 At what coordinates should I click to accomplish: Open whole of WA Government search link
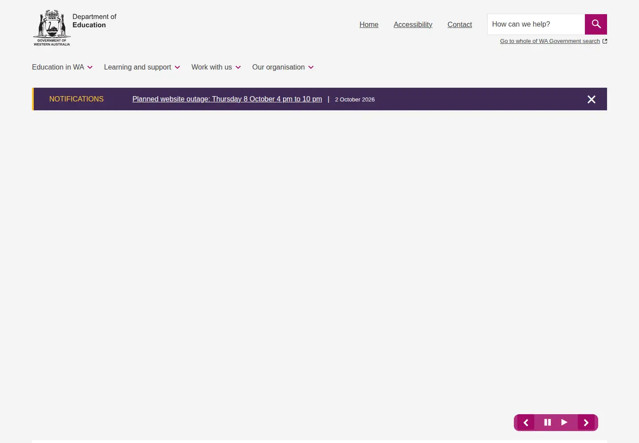click(553, 41)
